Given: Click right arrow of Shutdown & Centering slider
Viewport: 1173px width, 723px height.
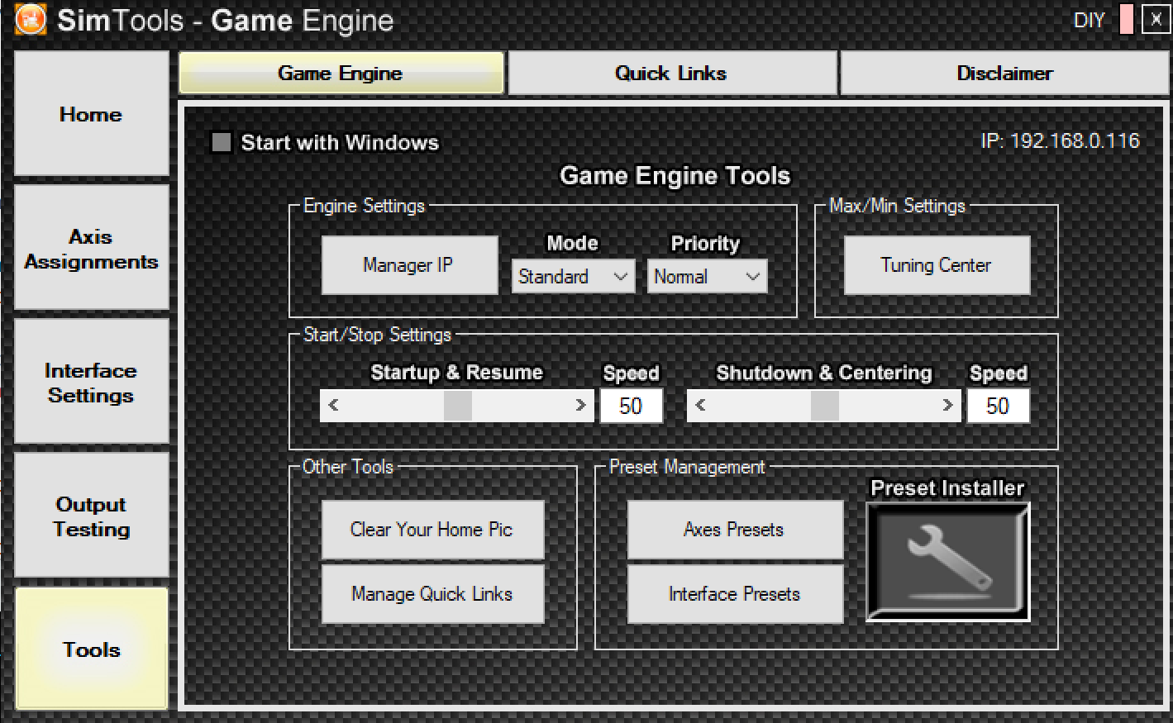Looking at the screenshot, I should [x=947, y=406].
